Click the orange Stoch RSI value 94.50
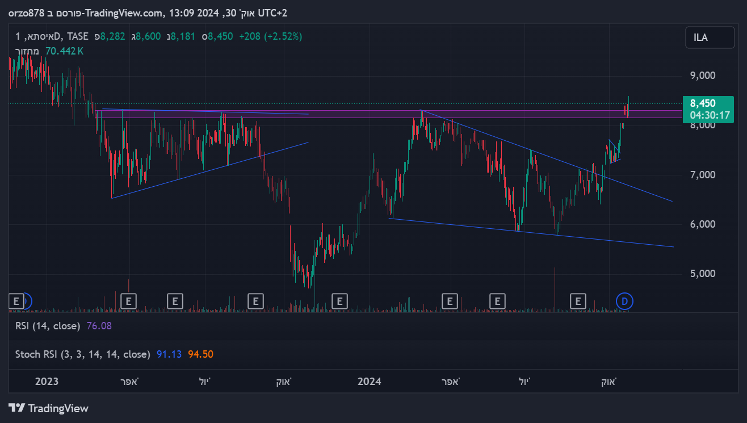This screenshot has width=747, height=423. click(x=200, y=354)
